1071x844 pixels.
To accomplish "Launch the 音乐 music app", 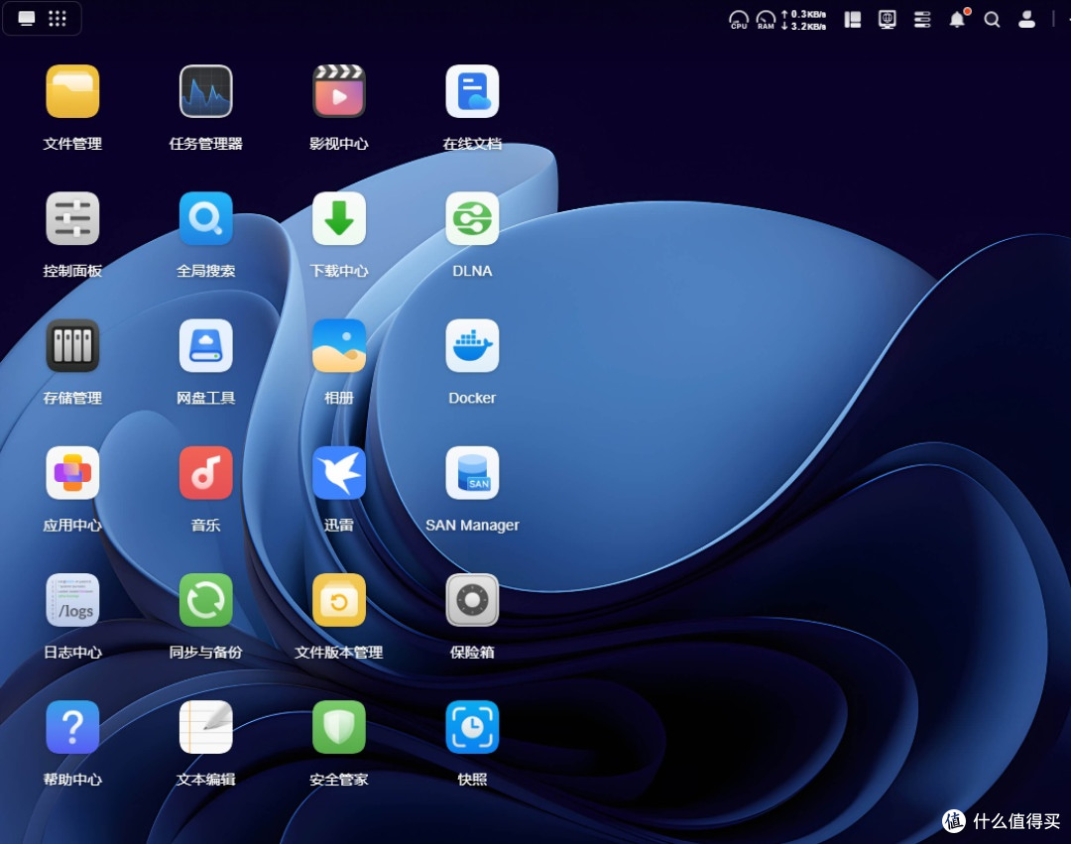I will pyautogui.click(x=205, y=472).
